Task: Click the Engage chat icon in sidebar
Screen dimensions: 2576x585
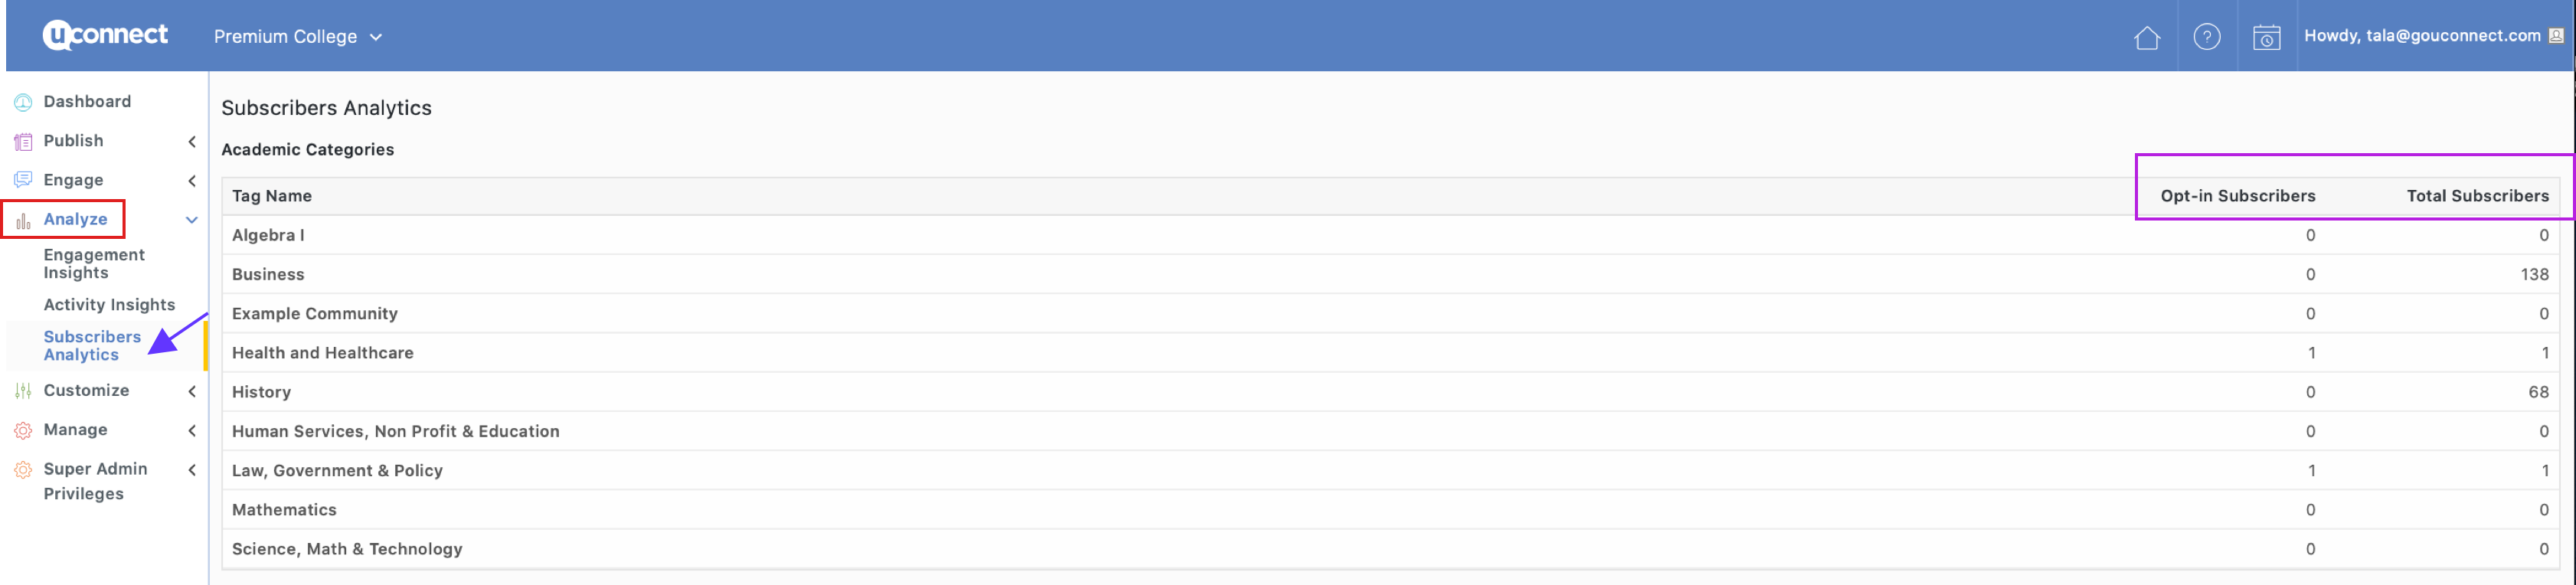Action: coord(23,181)
